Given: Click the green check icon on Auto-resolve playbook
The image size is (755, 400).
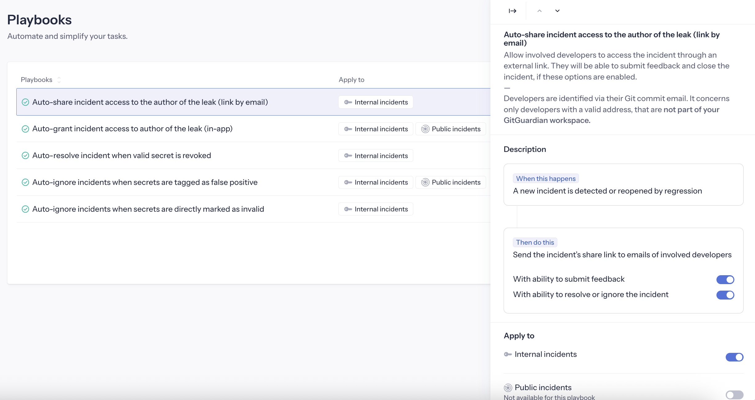Looking at the screenshot, I should [x=26, y=155].
